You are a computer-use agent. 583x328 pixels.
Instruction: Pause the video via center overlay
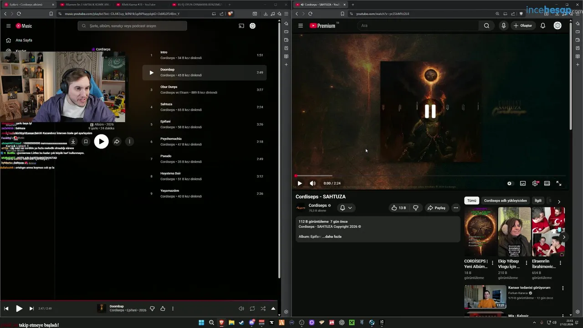(x=430, y=111)
